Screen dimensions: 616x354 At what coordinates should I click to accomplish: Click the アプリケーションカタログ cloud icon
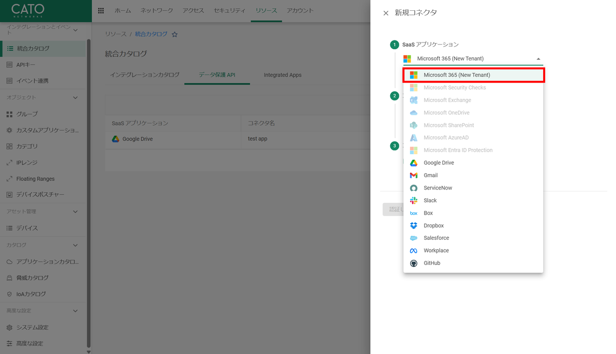pos(10,262)
